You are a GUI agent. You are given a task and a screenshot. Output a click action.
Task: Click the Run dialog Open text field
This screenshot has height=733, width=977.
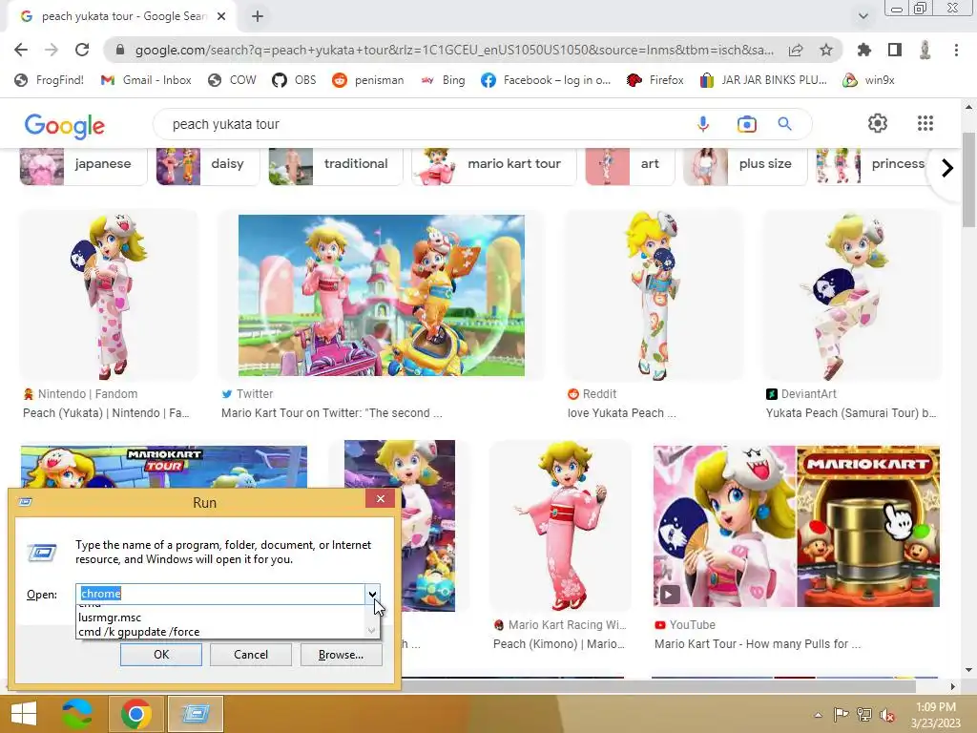coord(220,594)
